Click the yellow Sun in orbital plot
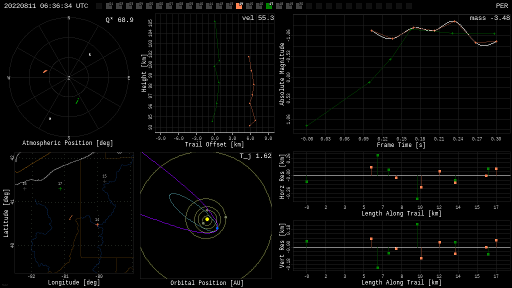Screen dimensions: 512x288 click(207, 219)
